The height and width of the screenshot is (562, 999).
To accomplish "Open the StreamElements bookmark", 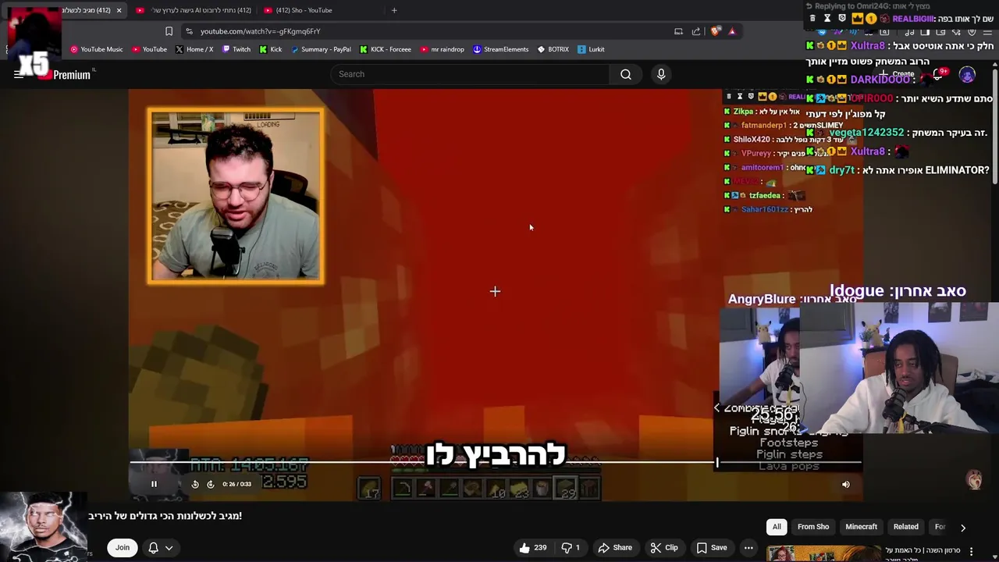I will 501,49.
